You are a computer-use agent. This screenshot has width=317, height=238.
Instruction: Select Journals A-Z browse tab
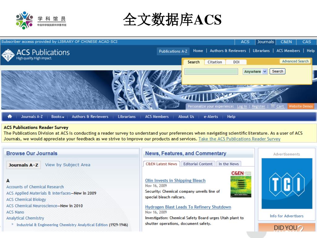[24, 165]
